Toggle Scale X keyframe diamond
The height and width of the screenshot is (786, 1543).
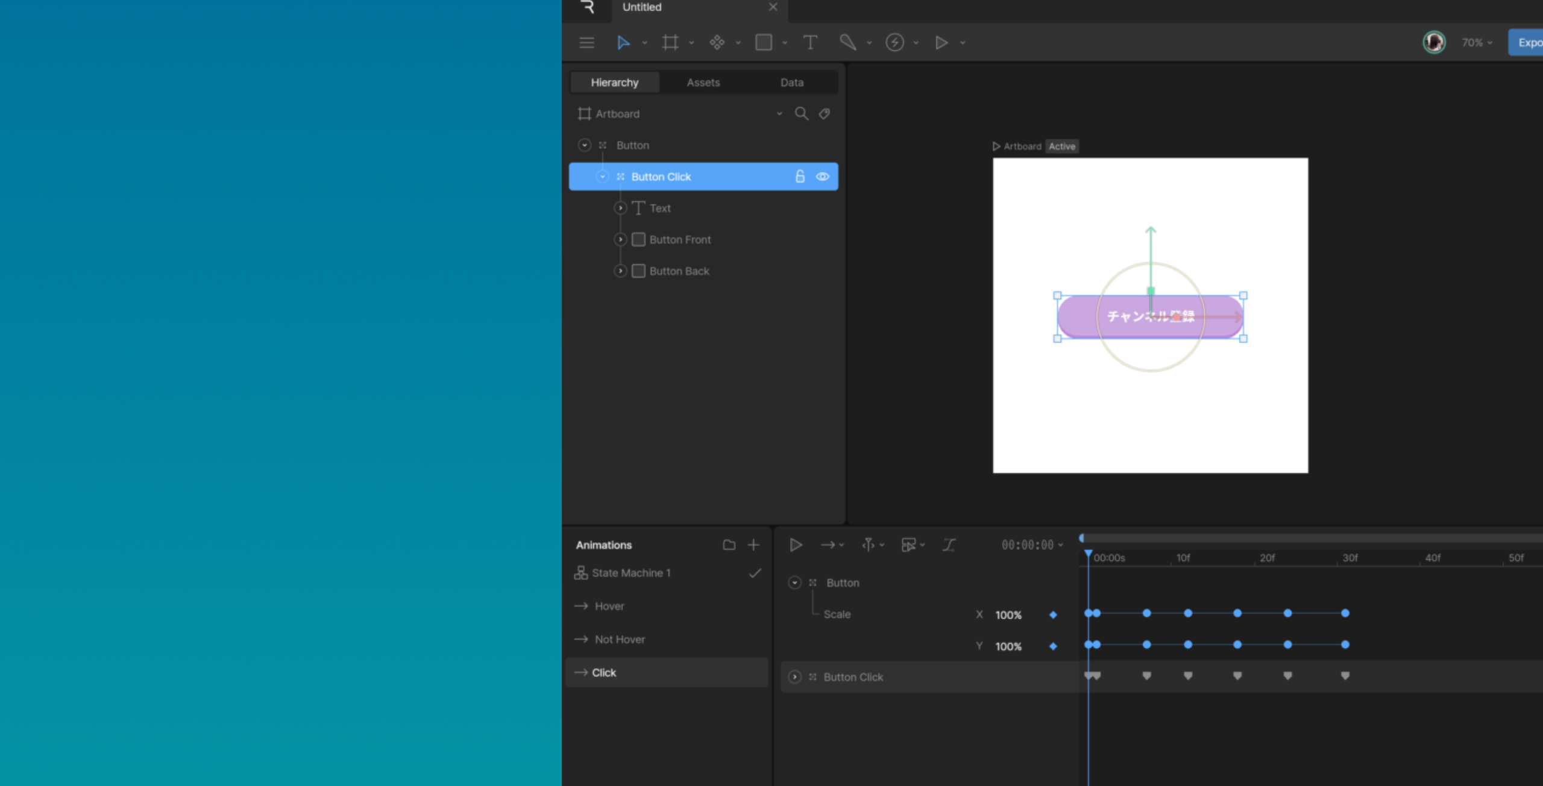click(1053, 615)
